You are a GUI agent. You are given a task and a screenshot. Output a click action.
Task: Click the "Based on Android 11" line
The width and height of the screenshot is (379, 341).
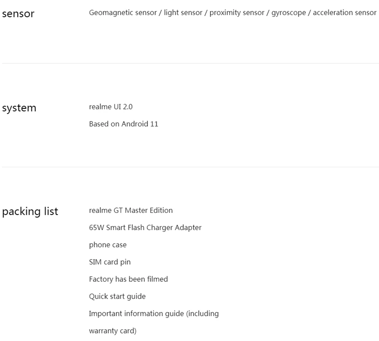tap(123, 124)
